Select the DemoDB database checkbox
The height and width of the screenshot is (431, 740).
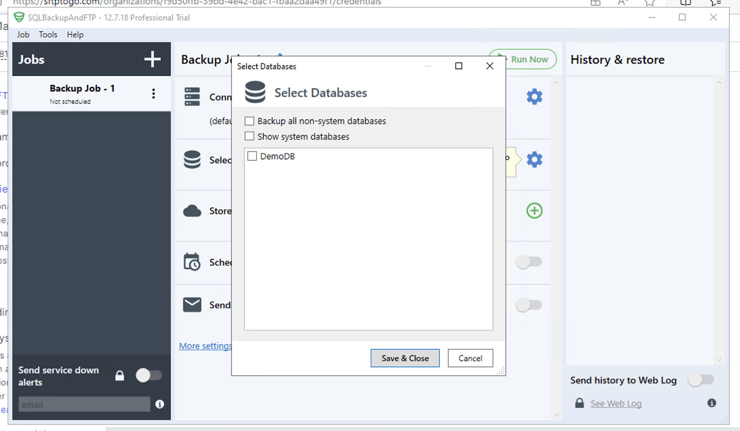252,156
